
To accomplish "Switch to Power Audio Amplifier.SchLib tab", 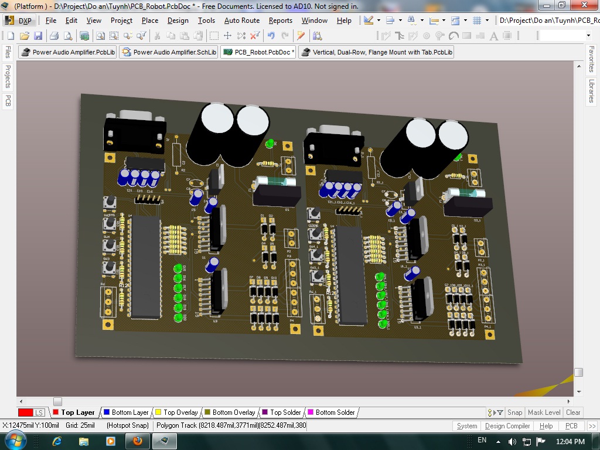I will 169,52.
